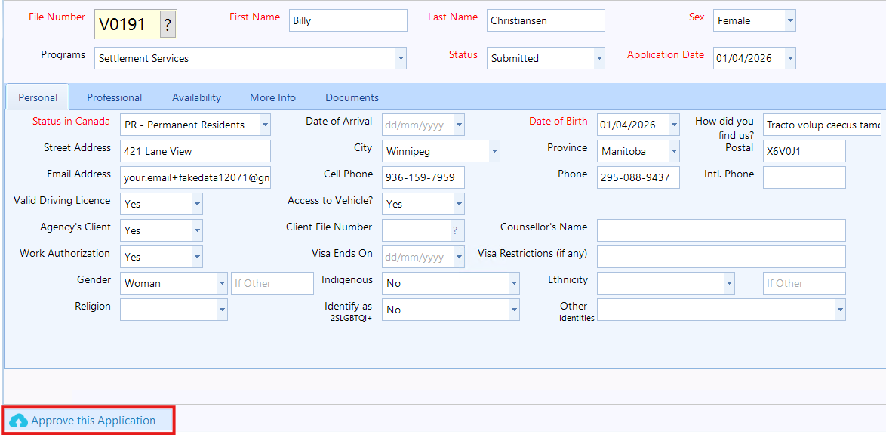Open the Date of Arrival date picker
Image resolution: width=886 pixels, height=435 pixels.
[x=459, y=125]
